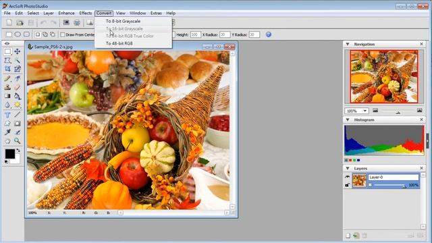Toggle the Draw From Center checkbox
Viewport: 432px width, 243px height.
[63, 34]
